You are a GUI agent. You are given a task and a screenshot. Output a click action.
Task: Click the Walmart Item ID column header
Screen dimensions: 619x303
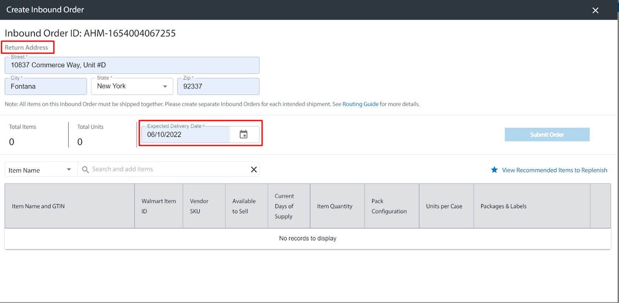click(159, 206)
